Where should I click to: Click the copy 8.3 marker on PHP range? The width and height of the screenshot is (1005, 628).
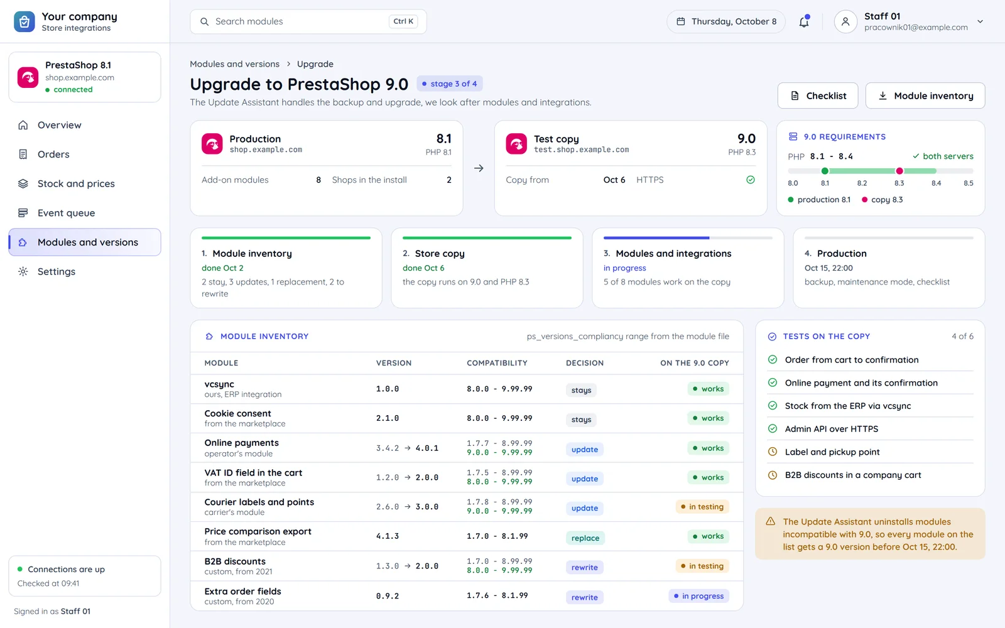tap(899, 171)
